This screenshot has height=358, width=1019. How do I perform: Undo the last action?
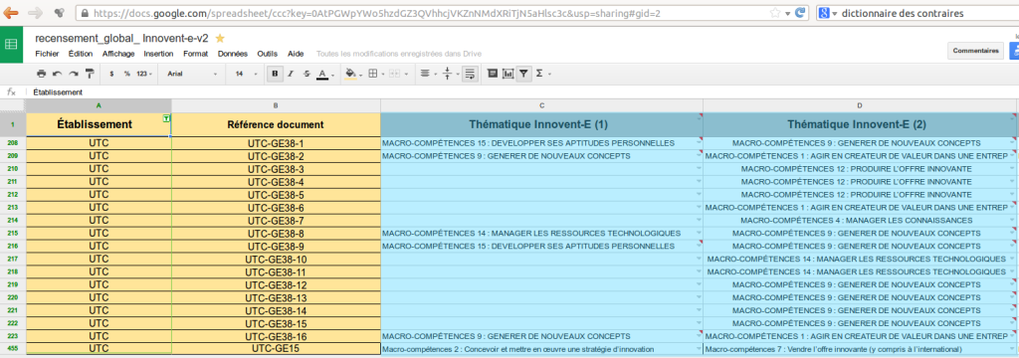coord(57,74)
